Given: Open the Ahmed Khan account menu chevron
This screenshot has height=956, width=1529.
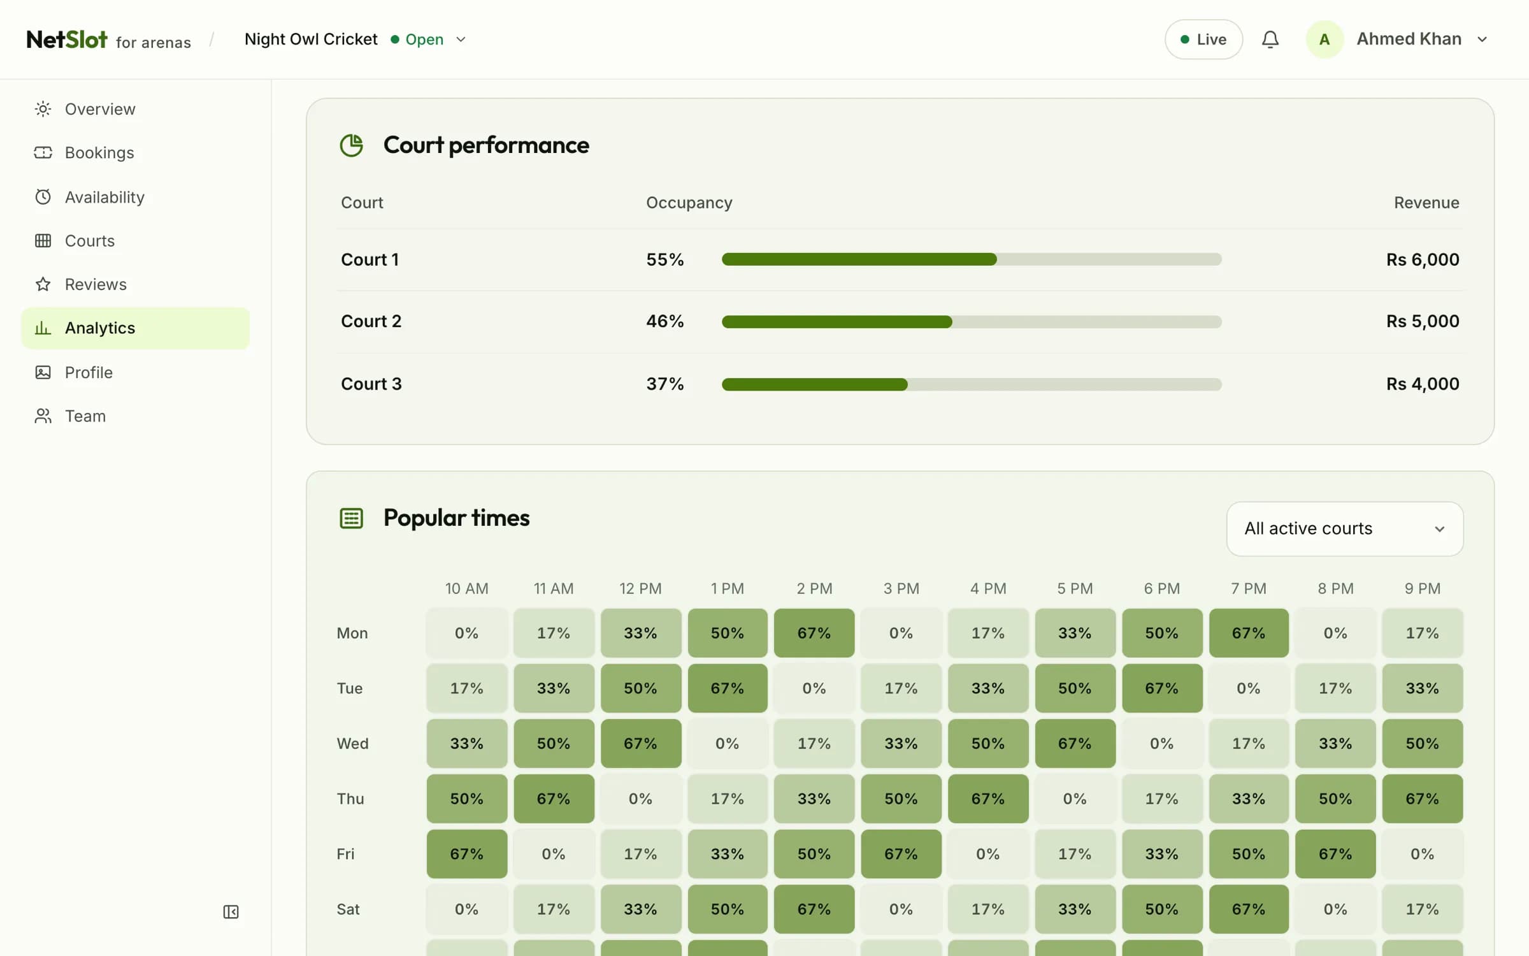Looking at the screenshot, I should [1482, 40].
